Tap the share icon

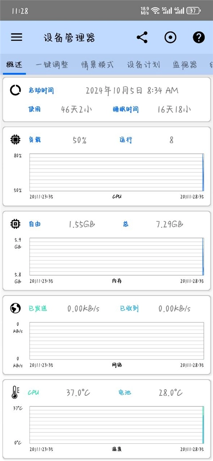coord(142,37)
